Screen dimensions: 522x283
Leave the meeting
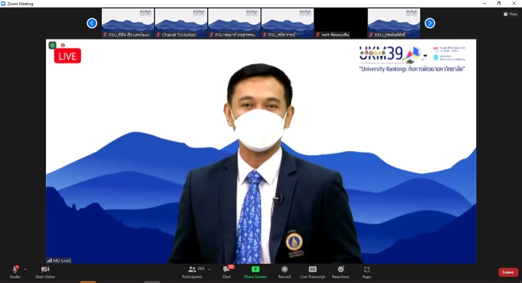508,272
